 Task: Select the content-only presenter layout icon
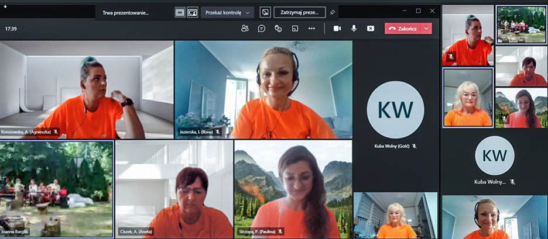(x=180, y=12)
